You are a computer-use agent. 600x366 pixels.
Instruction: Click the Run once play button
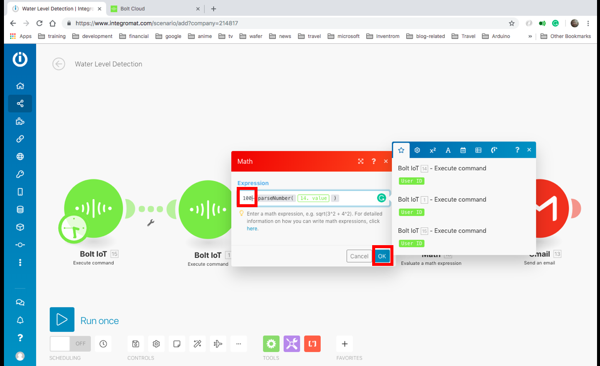[x=62, y=320]
